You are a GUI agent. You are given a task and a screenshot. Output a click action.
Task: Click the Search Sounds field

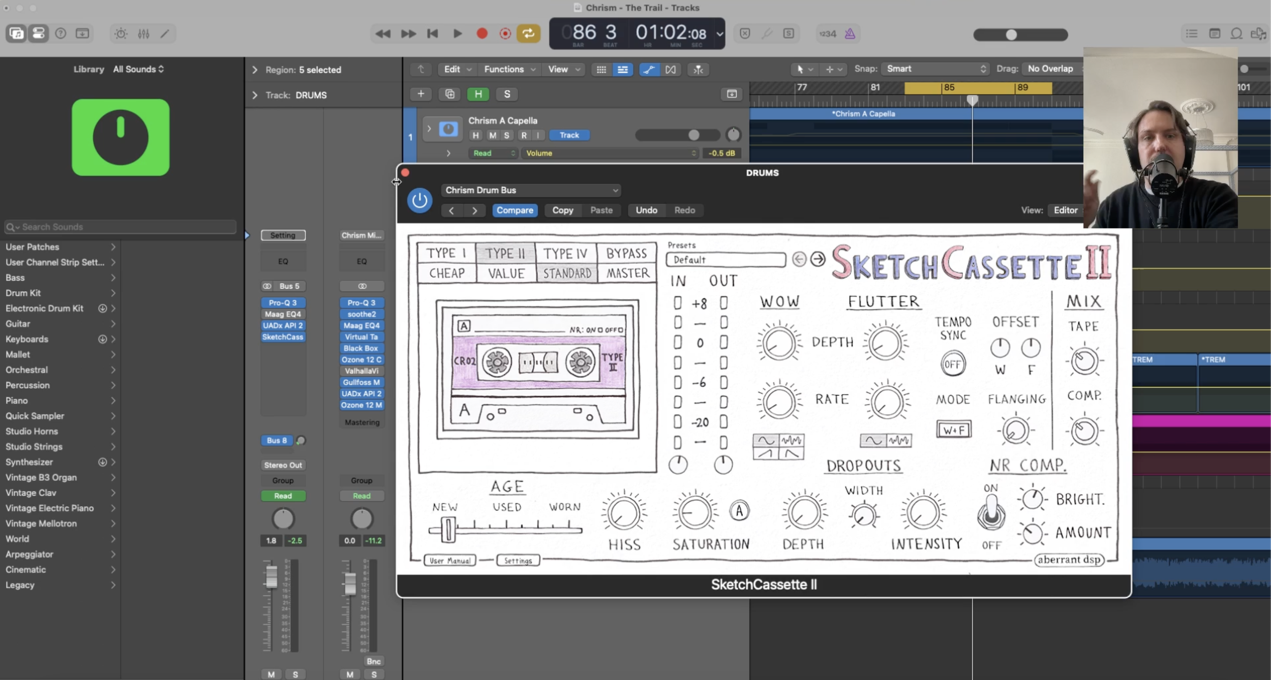[x=121, y=227]
